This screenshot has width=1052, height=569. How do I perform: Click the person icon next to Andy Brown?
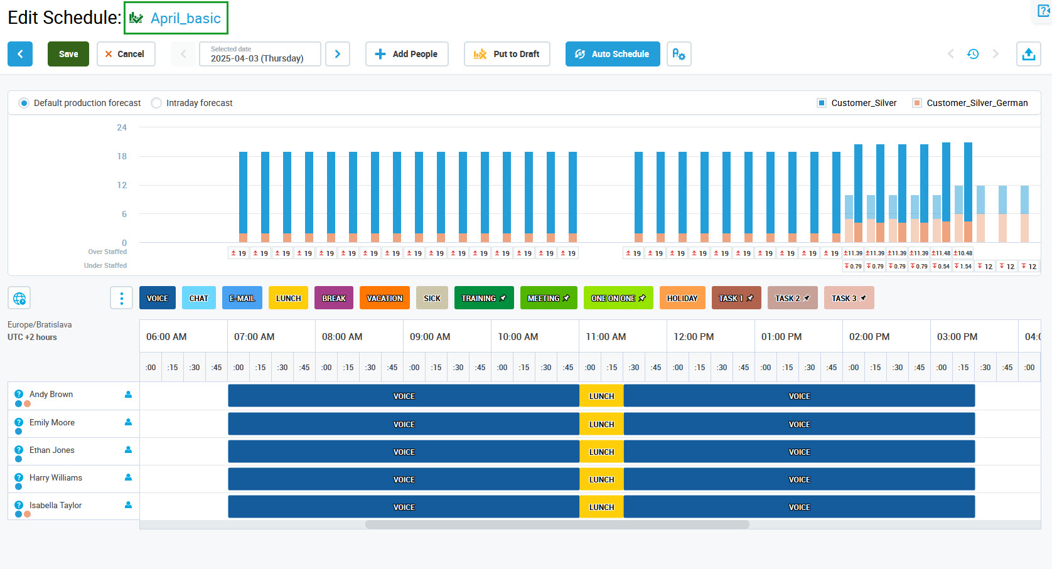128,395
